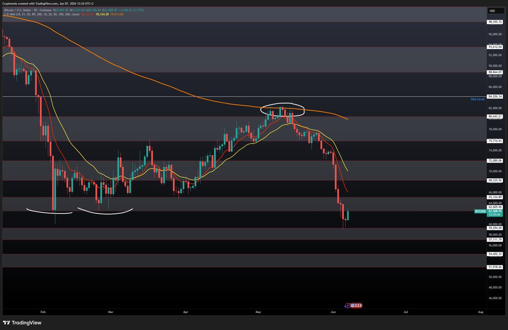Click the 50,000.00 price axis label
This screenshot has width=508, height=330.
(x=495, y=277)
